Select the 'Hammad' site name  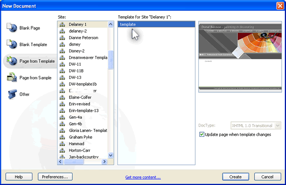tap(77, 144)
